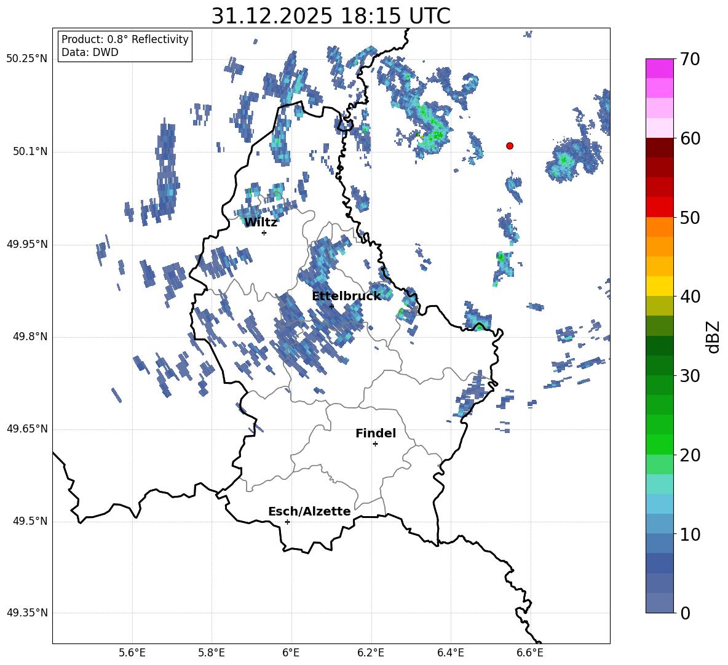This screenshot has width=728, height=665.
Task: Click the Esch/Alzette station cross marker
Action: (x=287, y=522)
